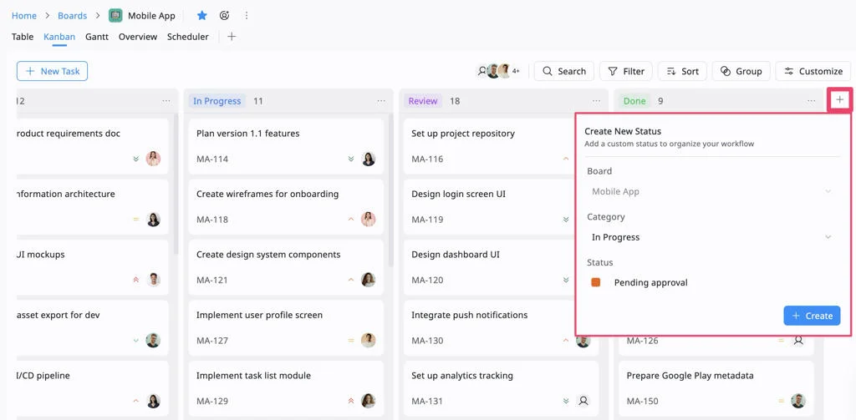Open the Filter button in toolbar

pos(625,71)
